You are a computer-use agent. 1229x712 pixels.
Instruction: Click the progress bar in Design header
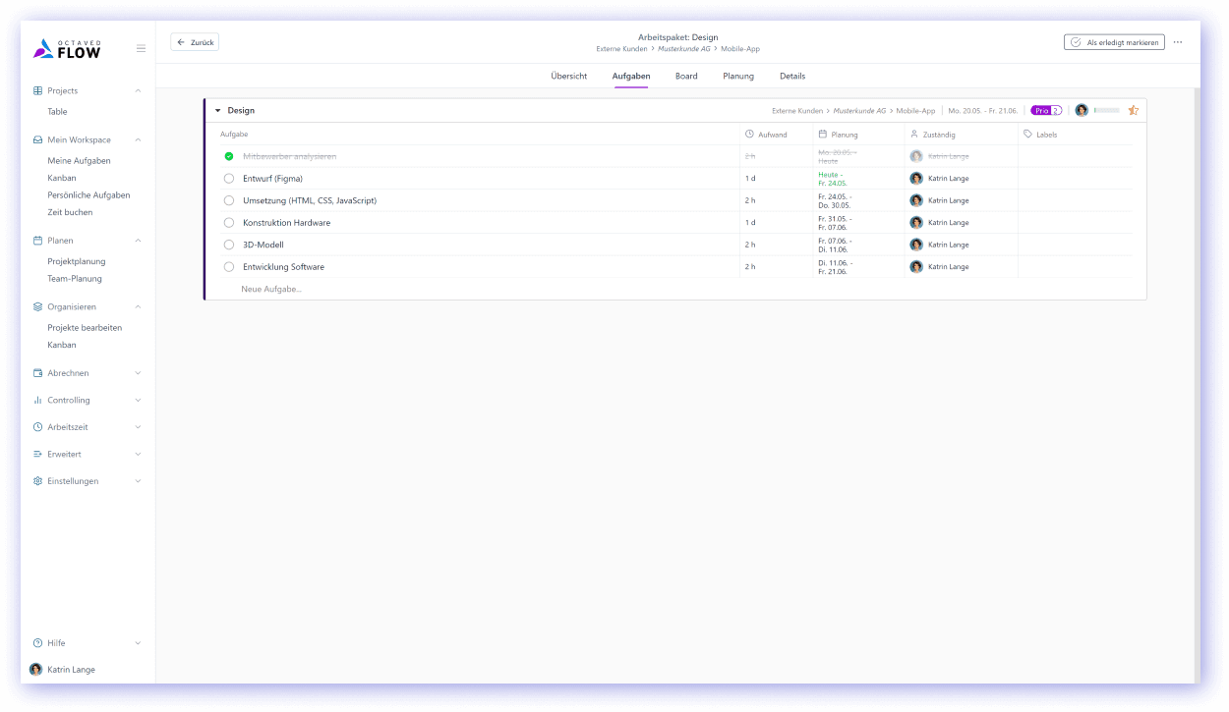pos(1106,111)
